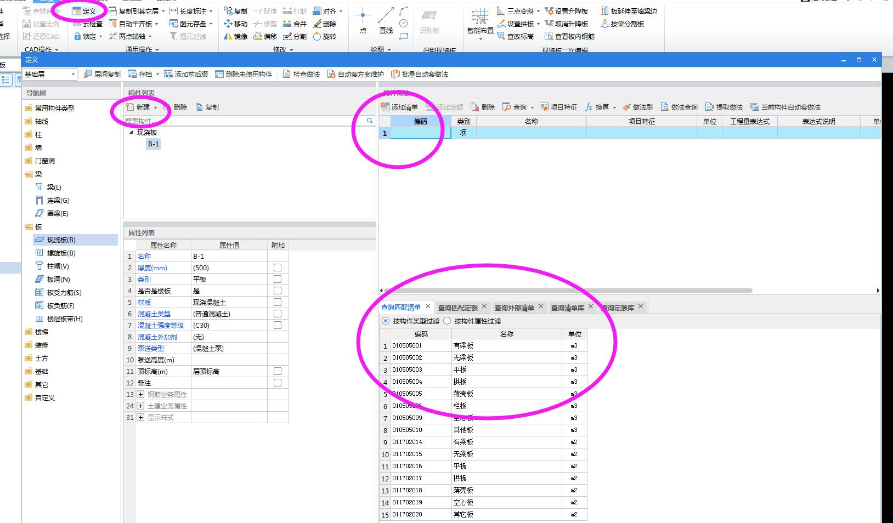Click 提取做法 button
Screen dimensions: 893x523
(724, 107)
